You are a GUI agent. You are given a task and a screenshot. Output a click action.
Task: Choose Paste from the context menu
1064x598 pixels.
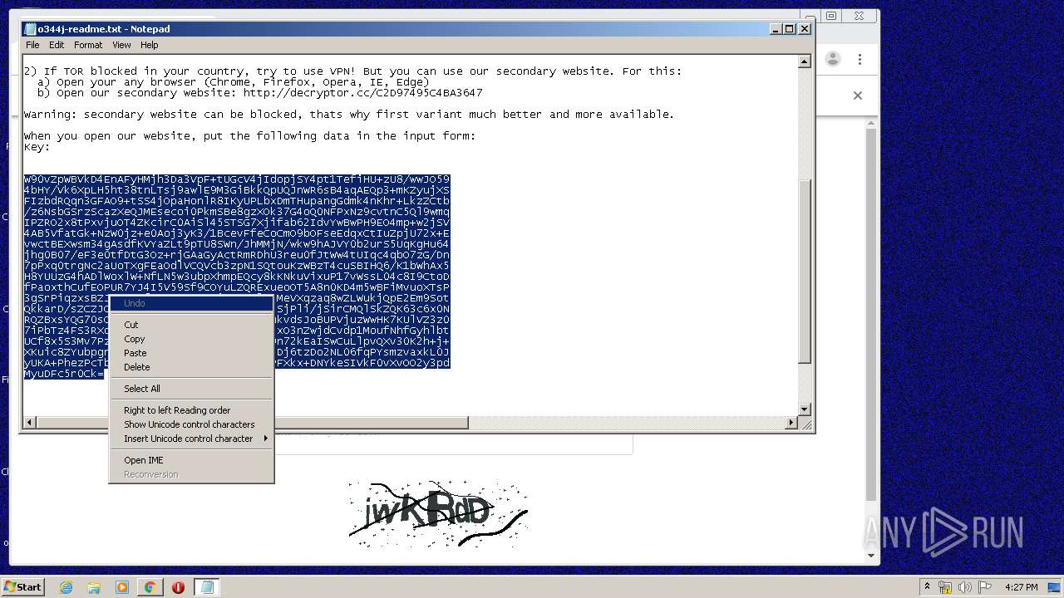coord(191,353)
